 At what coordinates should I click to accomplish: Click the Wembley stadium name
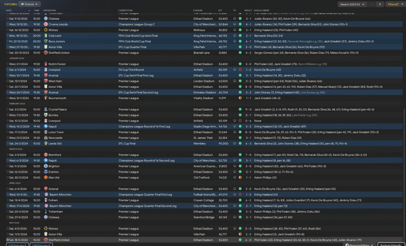click(x=199, y=144)
